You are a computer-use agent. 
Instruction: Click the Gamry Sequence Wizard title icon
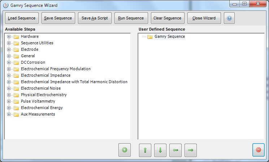(6, 5)
